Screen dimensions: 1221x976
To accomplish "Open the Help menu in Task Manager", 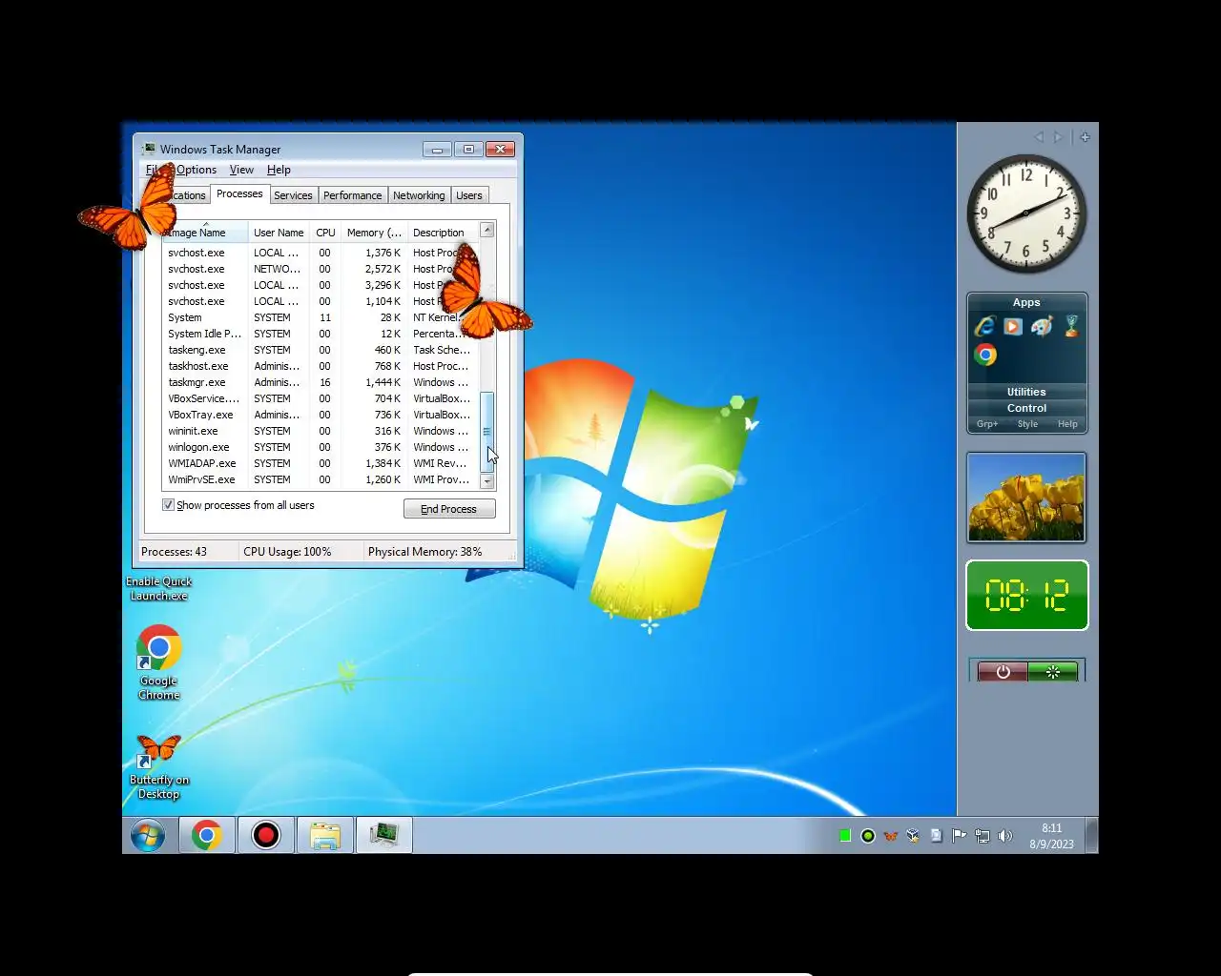I will pos(279,170).
